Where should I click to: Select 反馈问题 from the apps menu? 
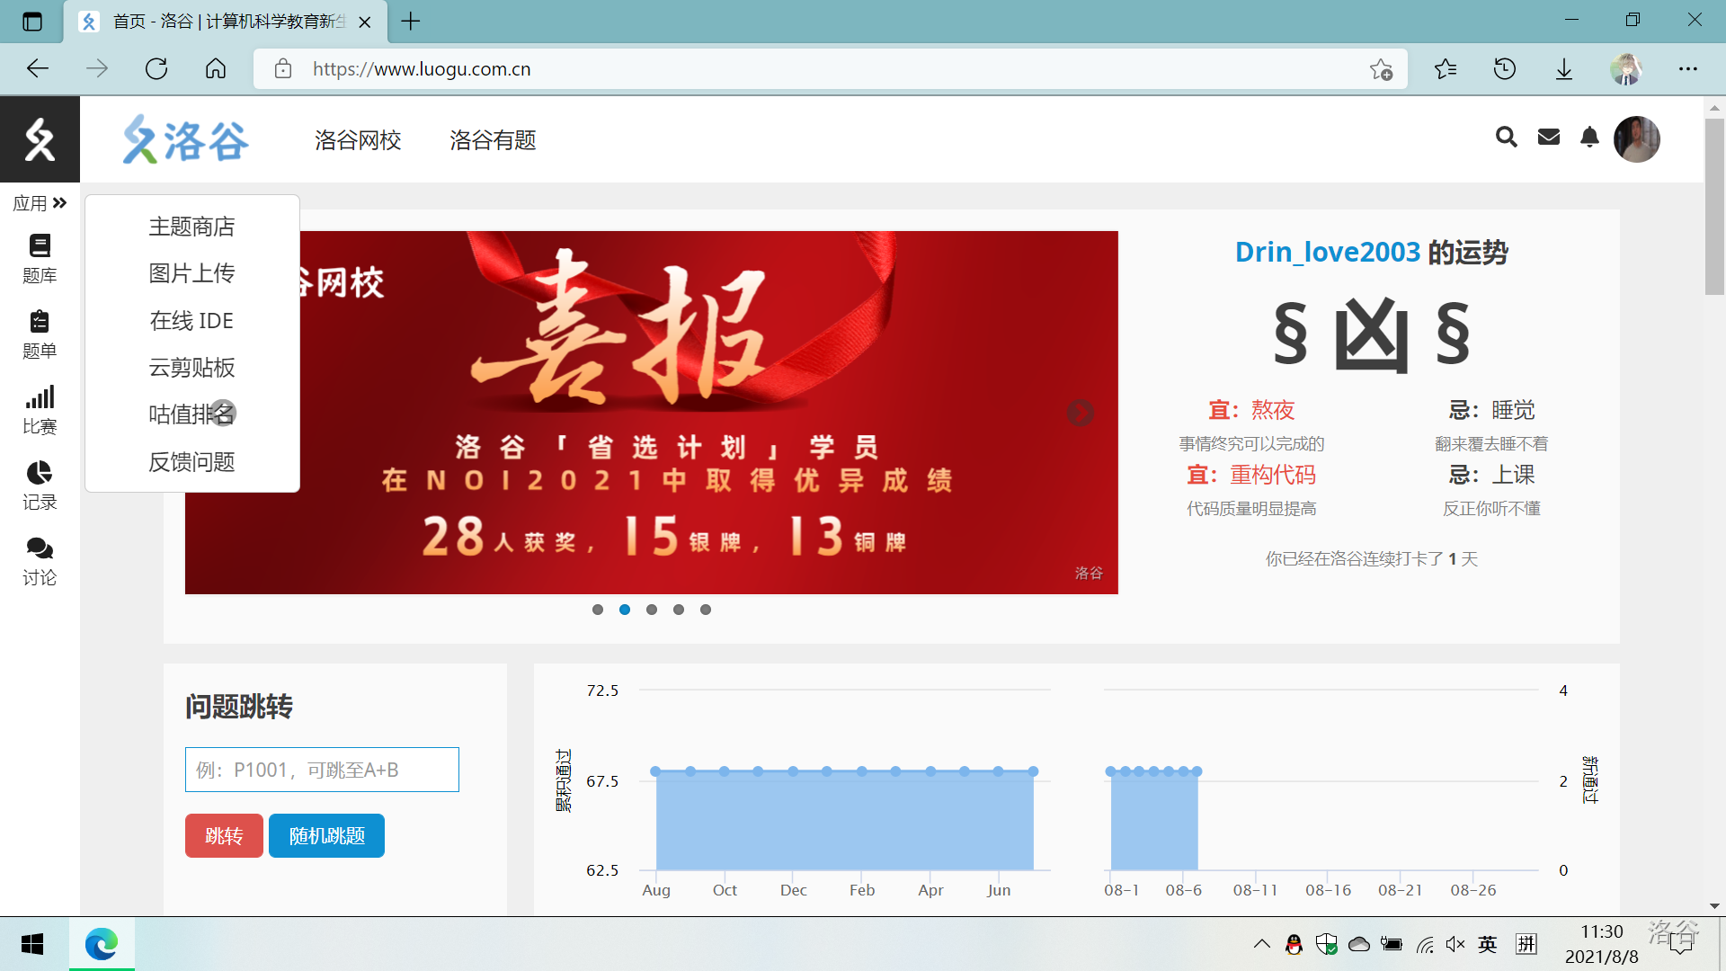coord(191,462)
